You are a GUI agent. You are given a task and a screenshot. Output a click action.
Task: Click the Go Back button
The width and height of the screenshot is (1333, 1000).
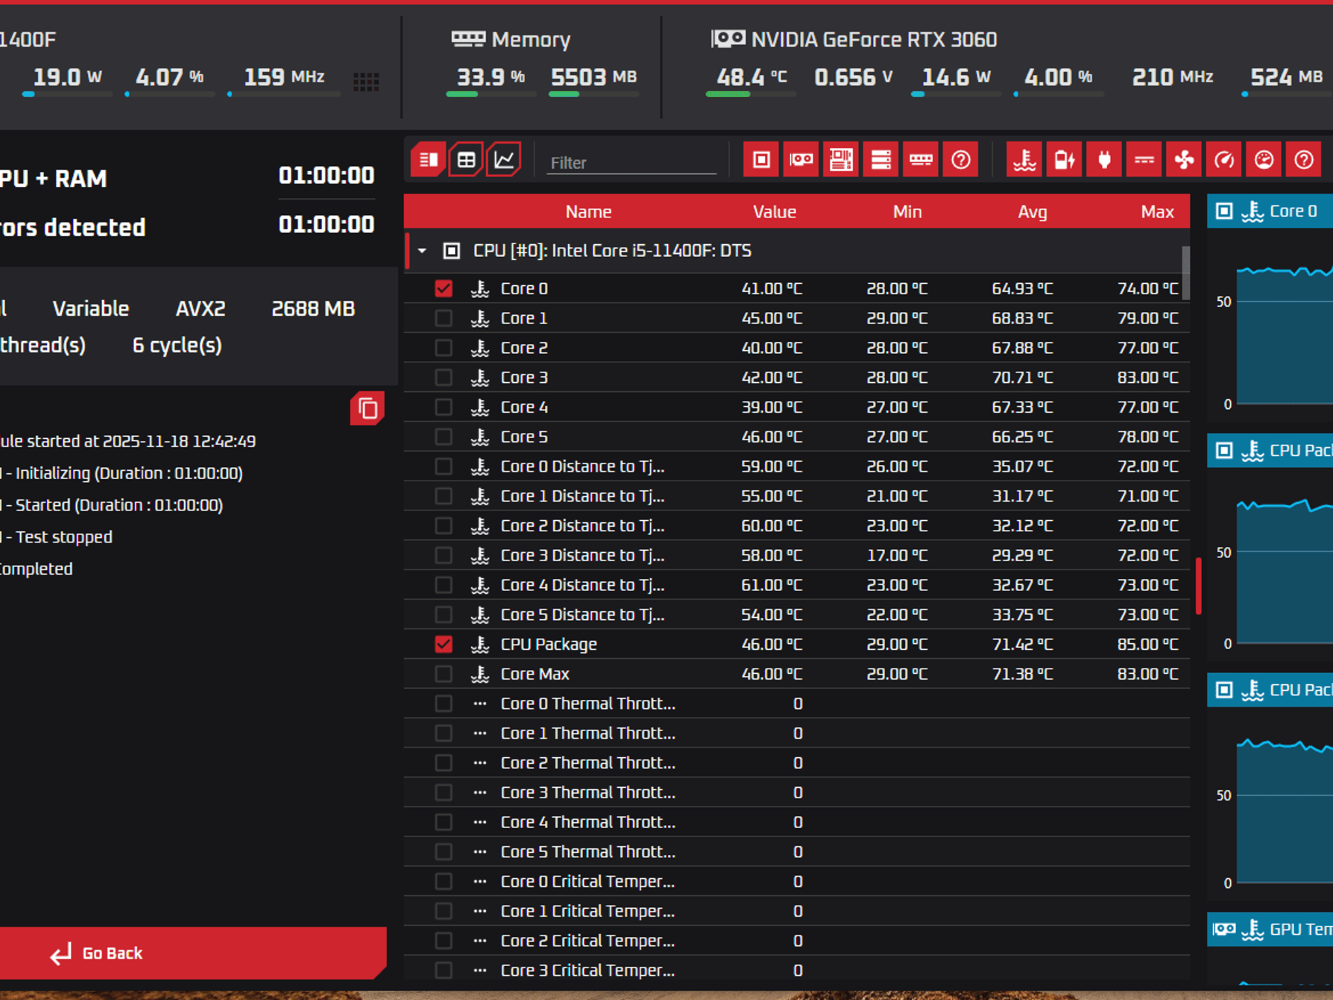193,953
